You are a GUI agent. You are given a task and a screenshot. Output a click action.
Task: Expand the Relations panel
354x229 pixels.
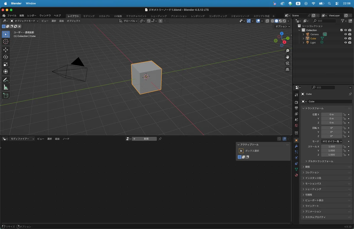pyautogui.click(x=327, y=167)
